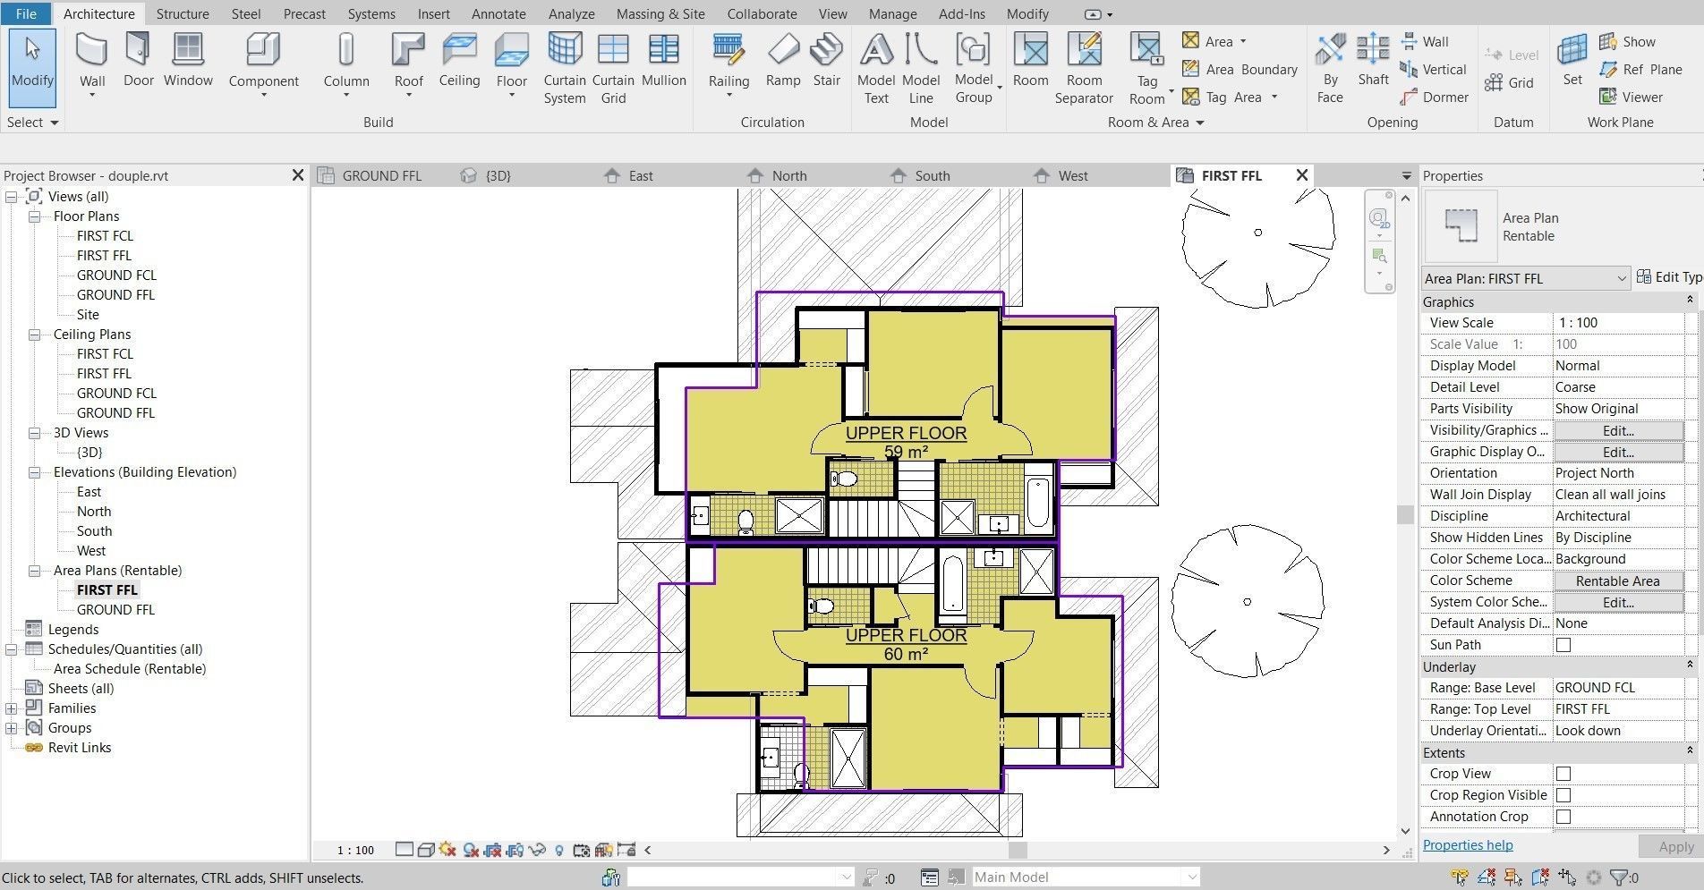The image size is (1704, 890).
Task: Choose the Stair tool
Action: click(x=826, y=61)
